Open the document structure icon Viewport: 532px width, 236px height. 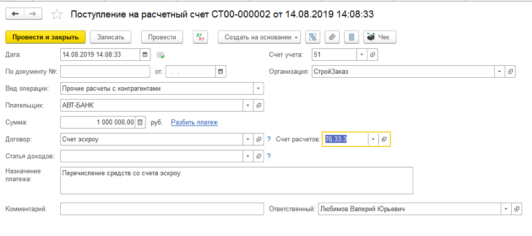(x=313, y=37)
